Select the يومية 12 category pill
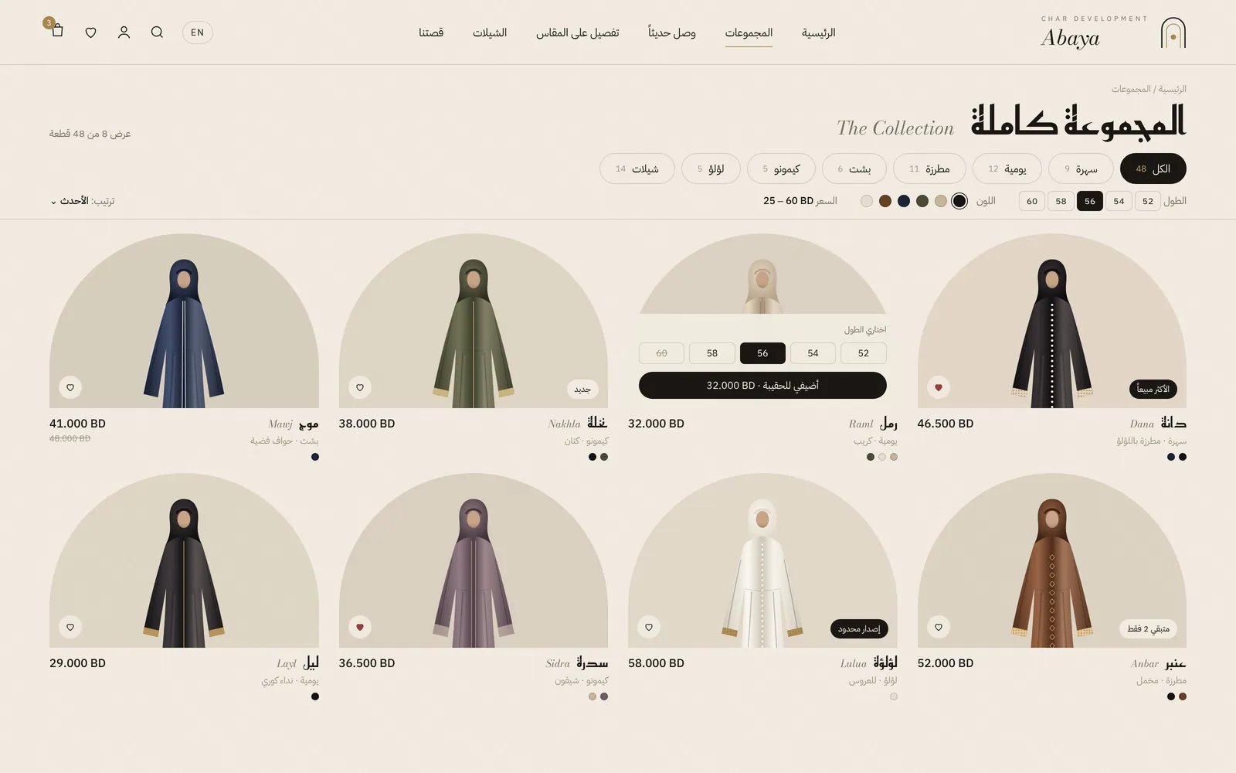The image size is (1236, 773). (x=1007, y=169)
